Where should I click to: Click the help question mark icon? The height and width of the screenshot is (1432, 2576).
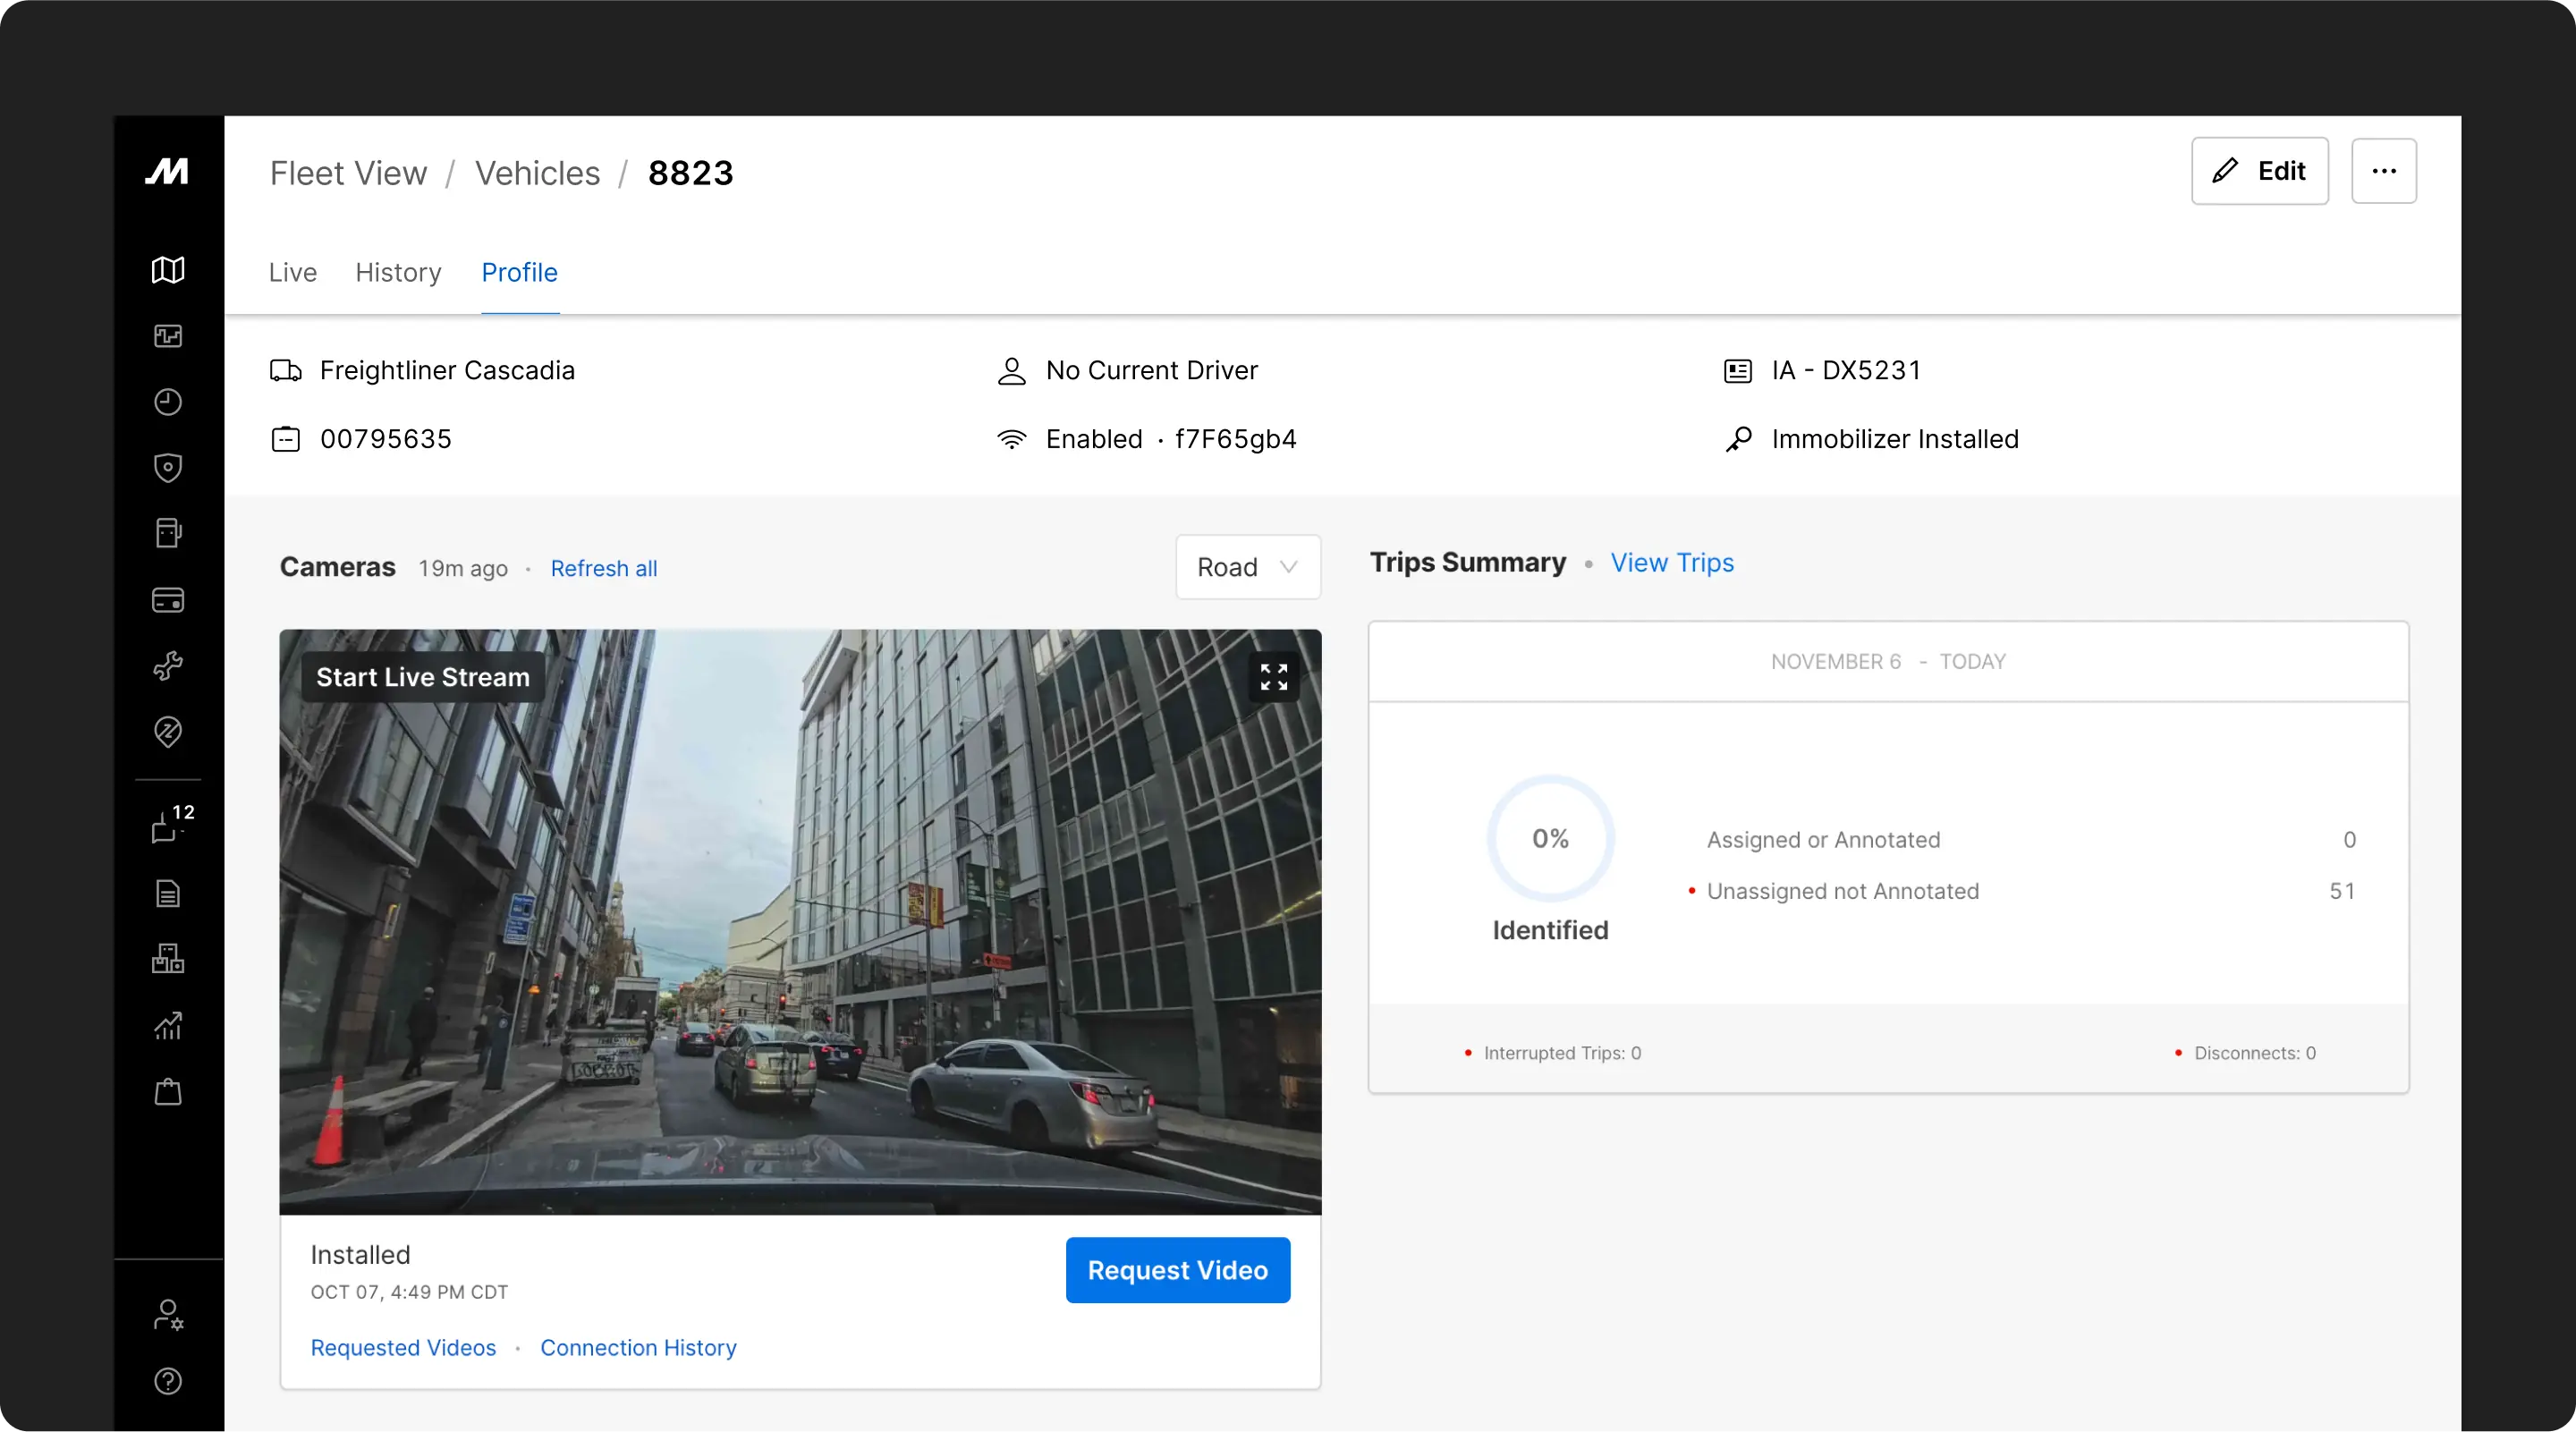click(168, 1381)
